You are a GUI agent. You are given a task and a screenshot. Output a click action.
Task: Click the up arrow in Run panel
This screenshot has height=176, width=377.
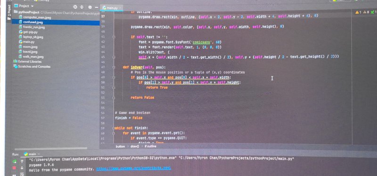point(22,161)
